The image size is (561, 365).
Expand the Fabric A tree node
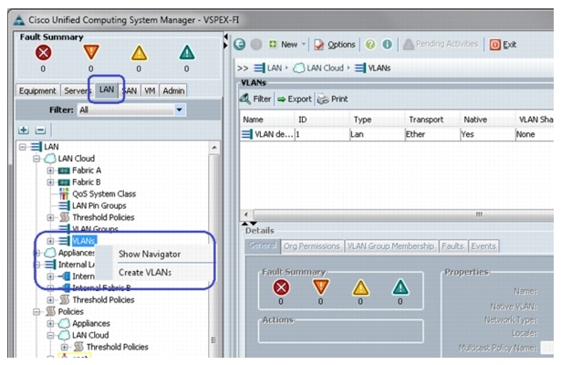tap(51, 171)
